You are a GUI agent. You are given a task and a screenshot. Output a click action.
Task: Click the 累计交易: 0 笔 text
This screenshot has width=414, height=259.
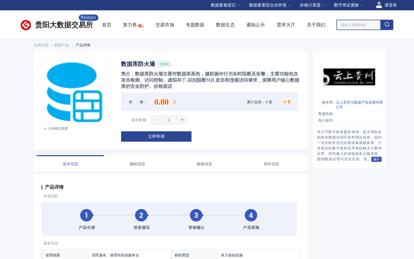(260, 102)
